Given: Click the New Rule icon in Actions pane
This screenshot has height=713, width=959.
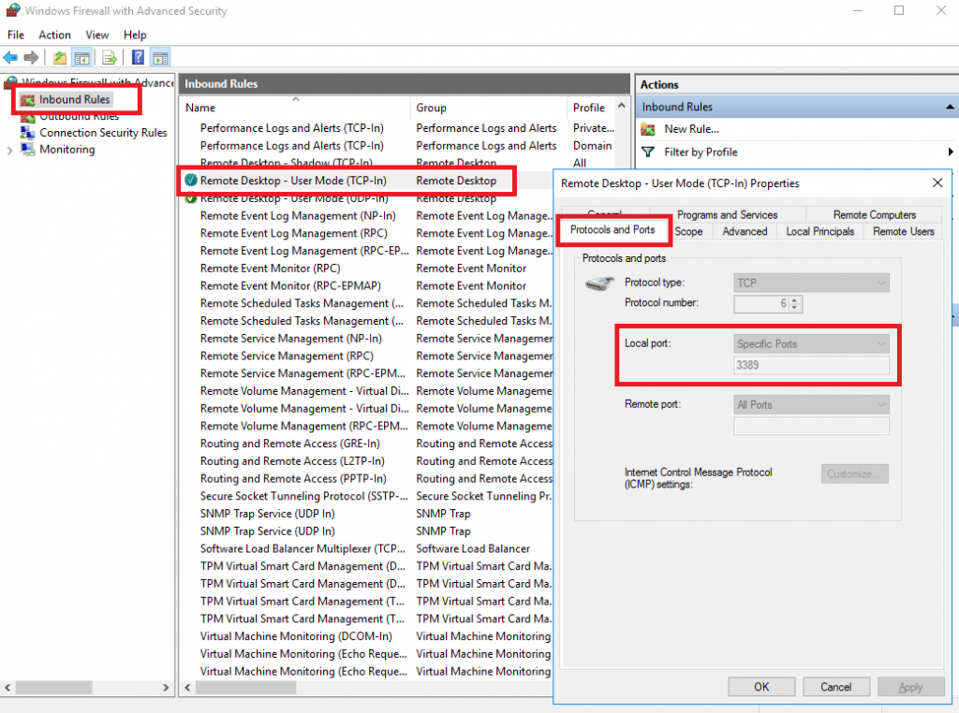Looking at the screenshot, I should click(648, 129).
